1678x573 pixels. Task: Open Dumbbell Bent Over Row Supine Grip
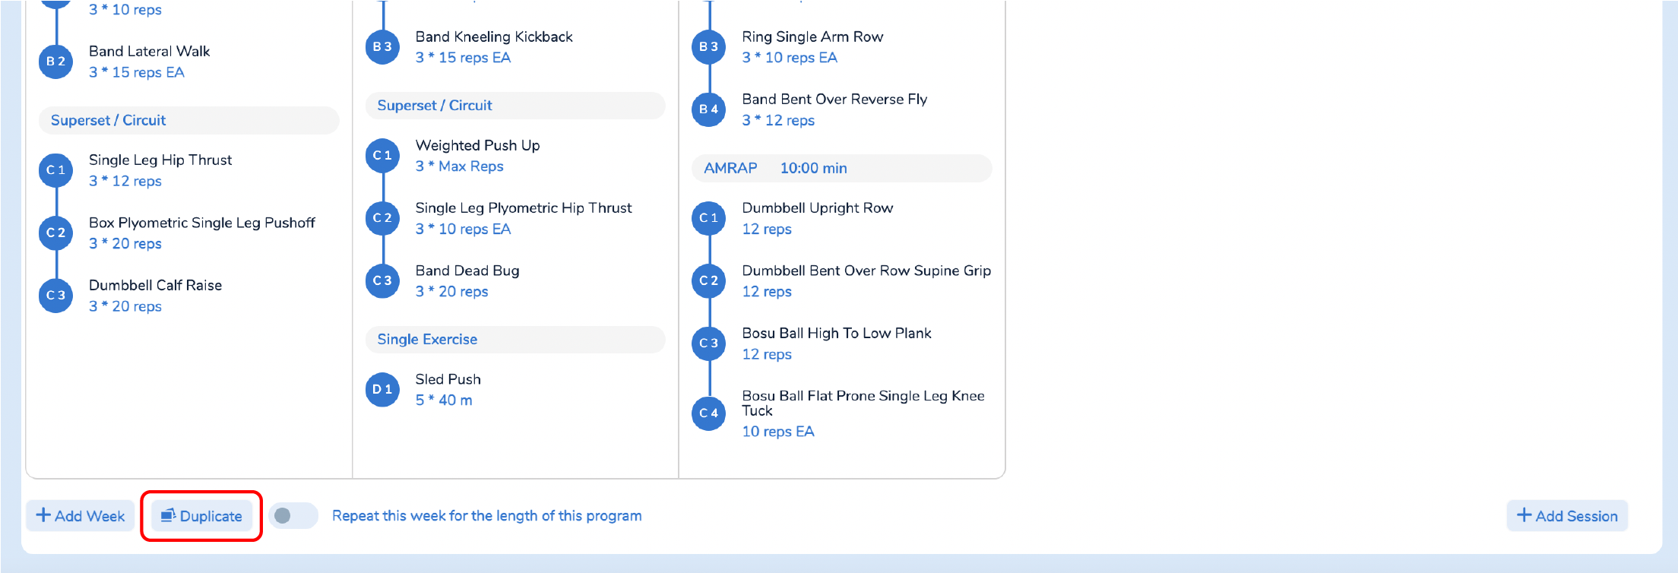click(x=866, y=271)
